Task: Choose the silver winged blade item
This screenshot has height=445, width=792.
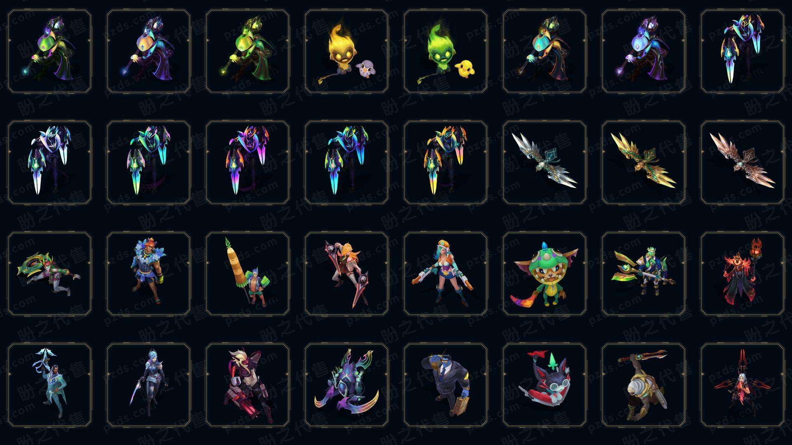Action: tap(544, 162)
